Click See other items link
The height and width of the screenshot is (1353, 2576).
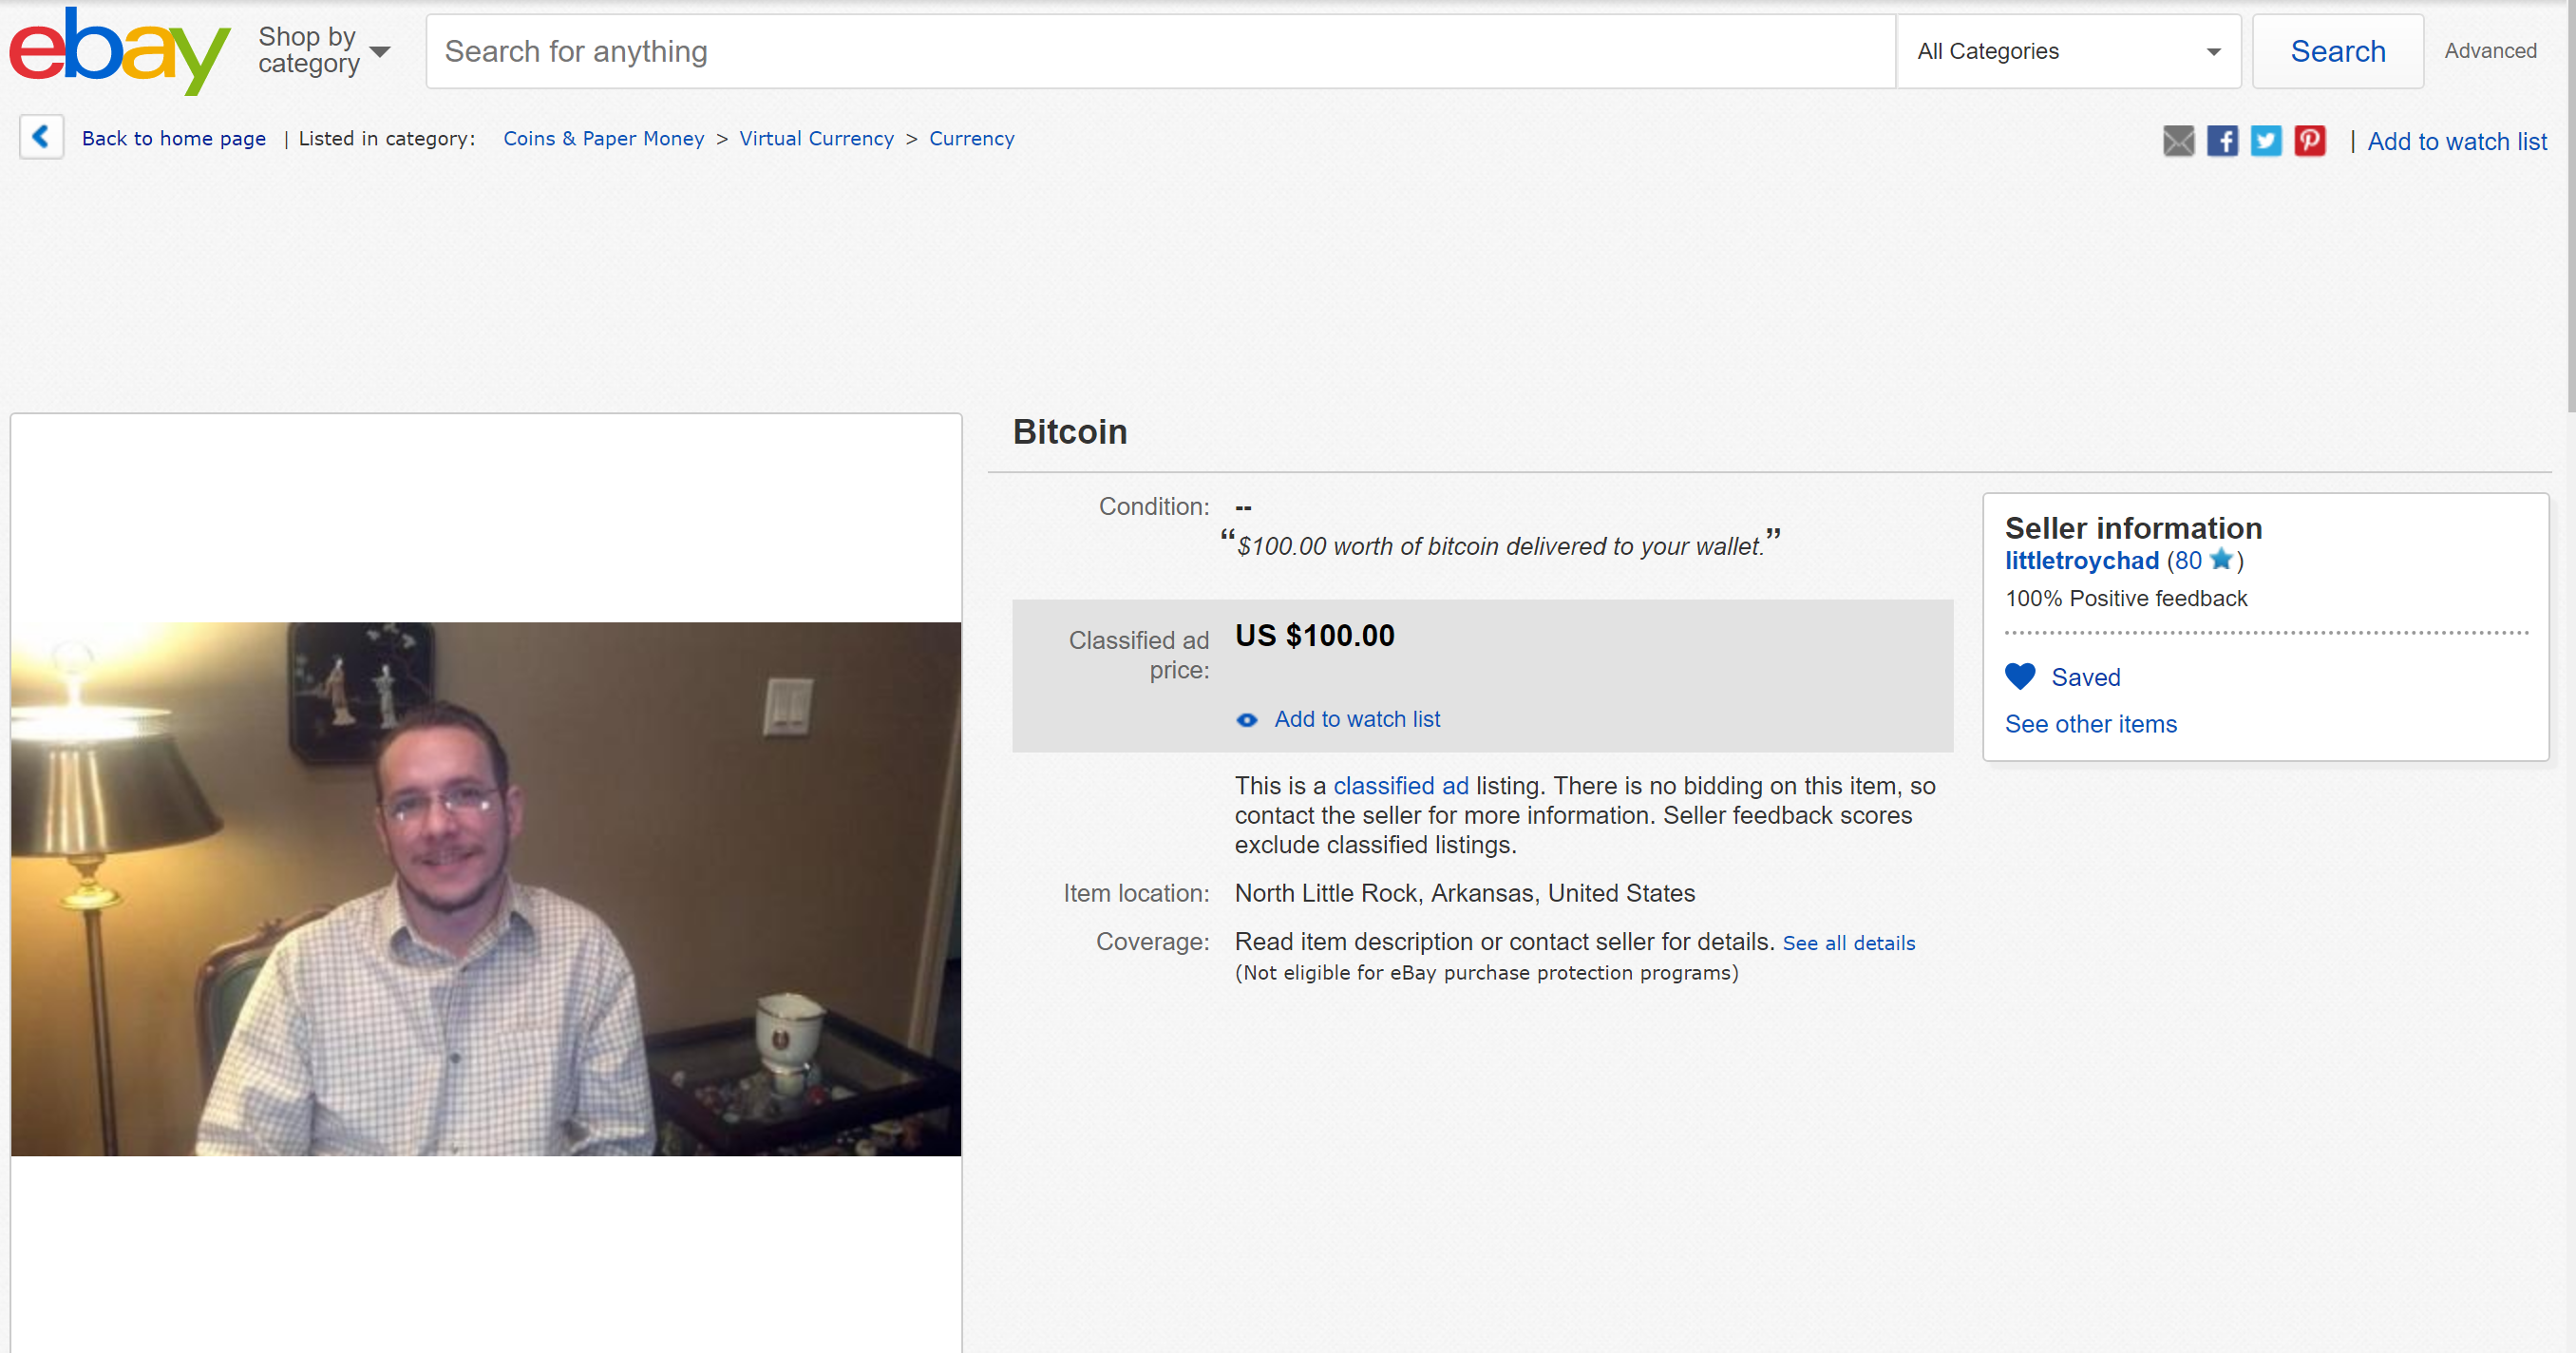(x=2090, y=724)
